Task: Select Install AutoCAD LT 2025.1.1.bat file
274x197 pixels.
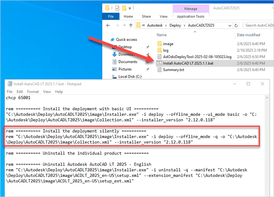Action: pyautogui.click(x=188, y=63)
